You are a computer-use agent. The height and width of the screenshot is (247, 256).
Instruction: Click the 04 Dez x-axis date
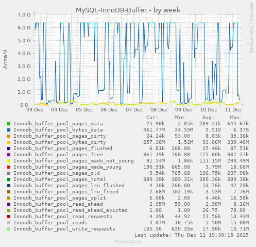tap(60, 110)
